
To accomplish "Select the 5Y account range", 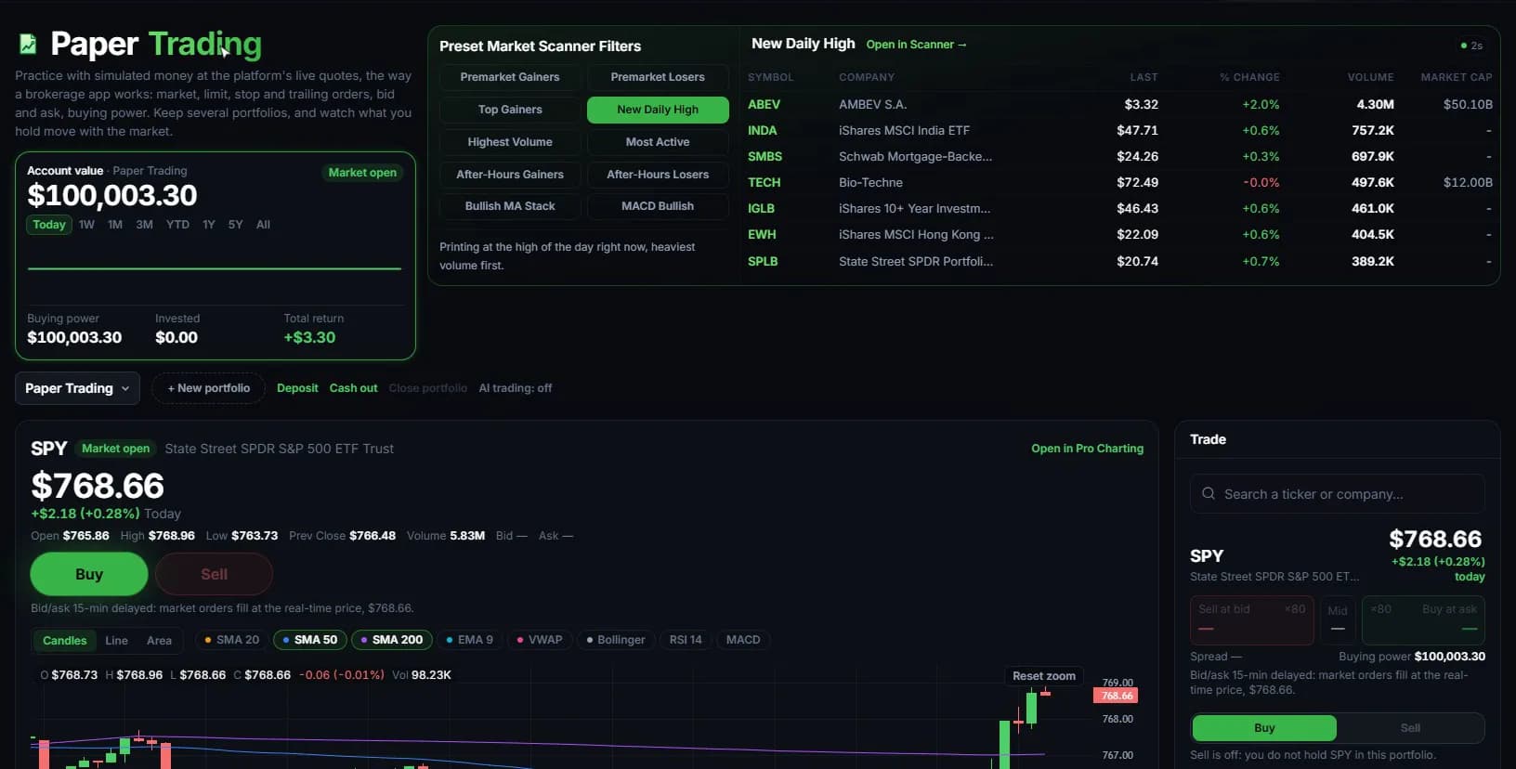I will coord(236,225).
